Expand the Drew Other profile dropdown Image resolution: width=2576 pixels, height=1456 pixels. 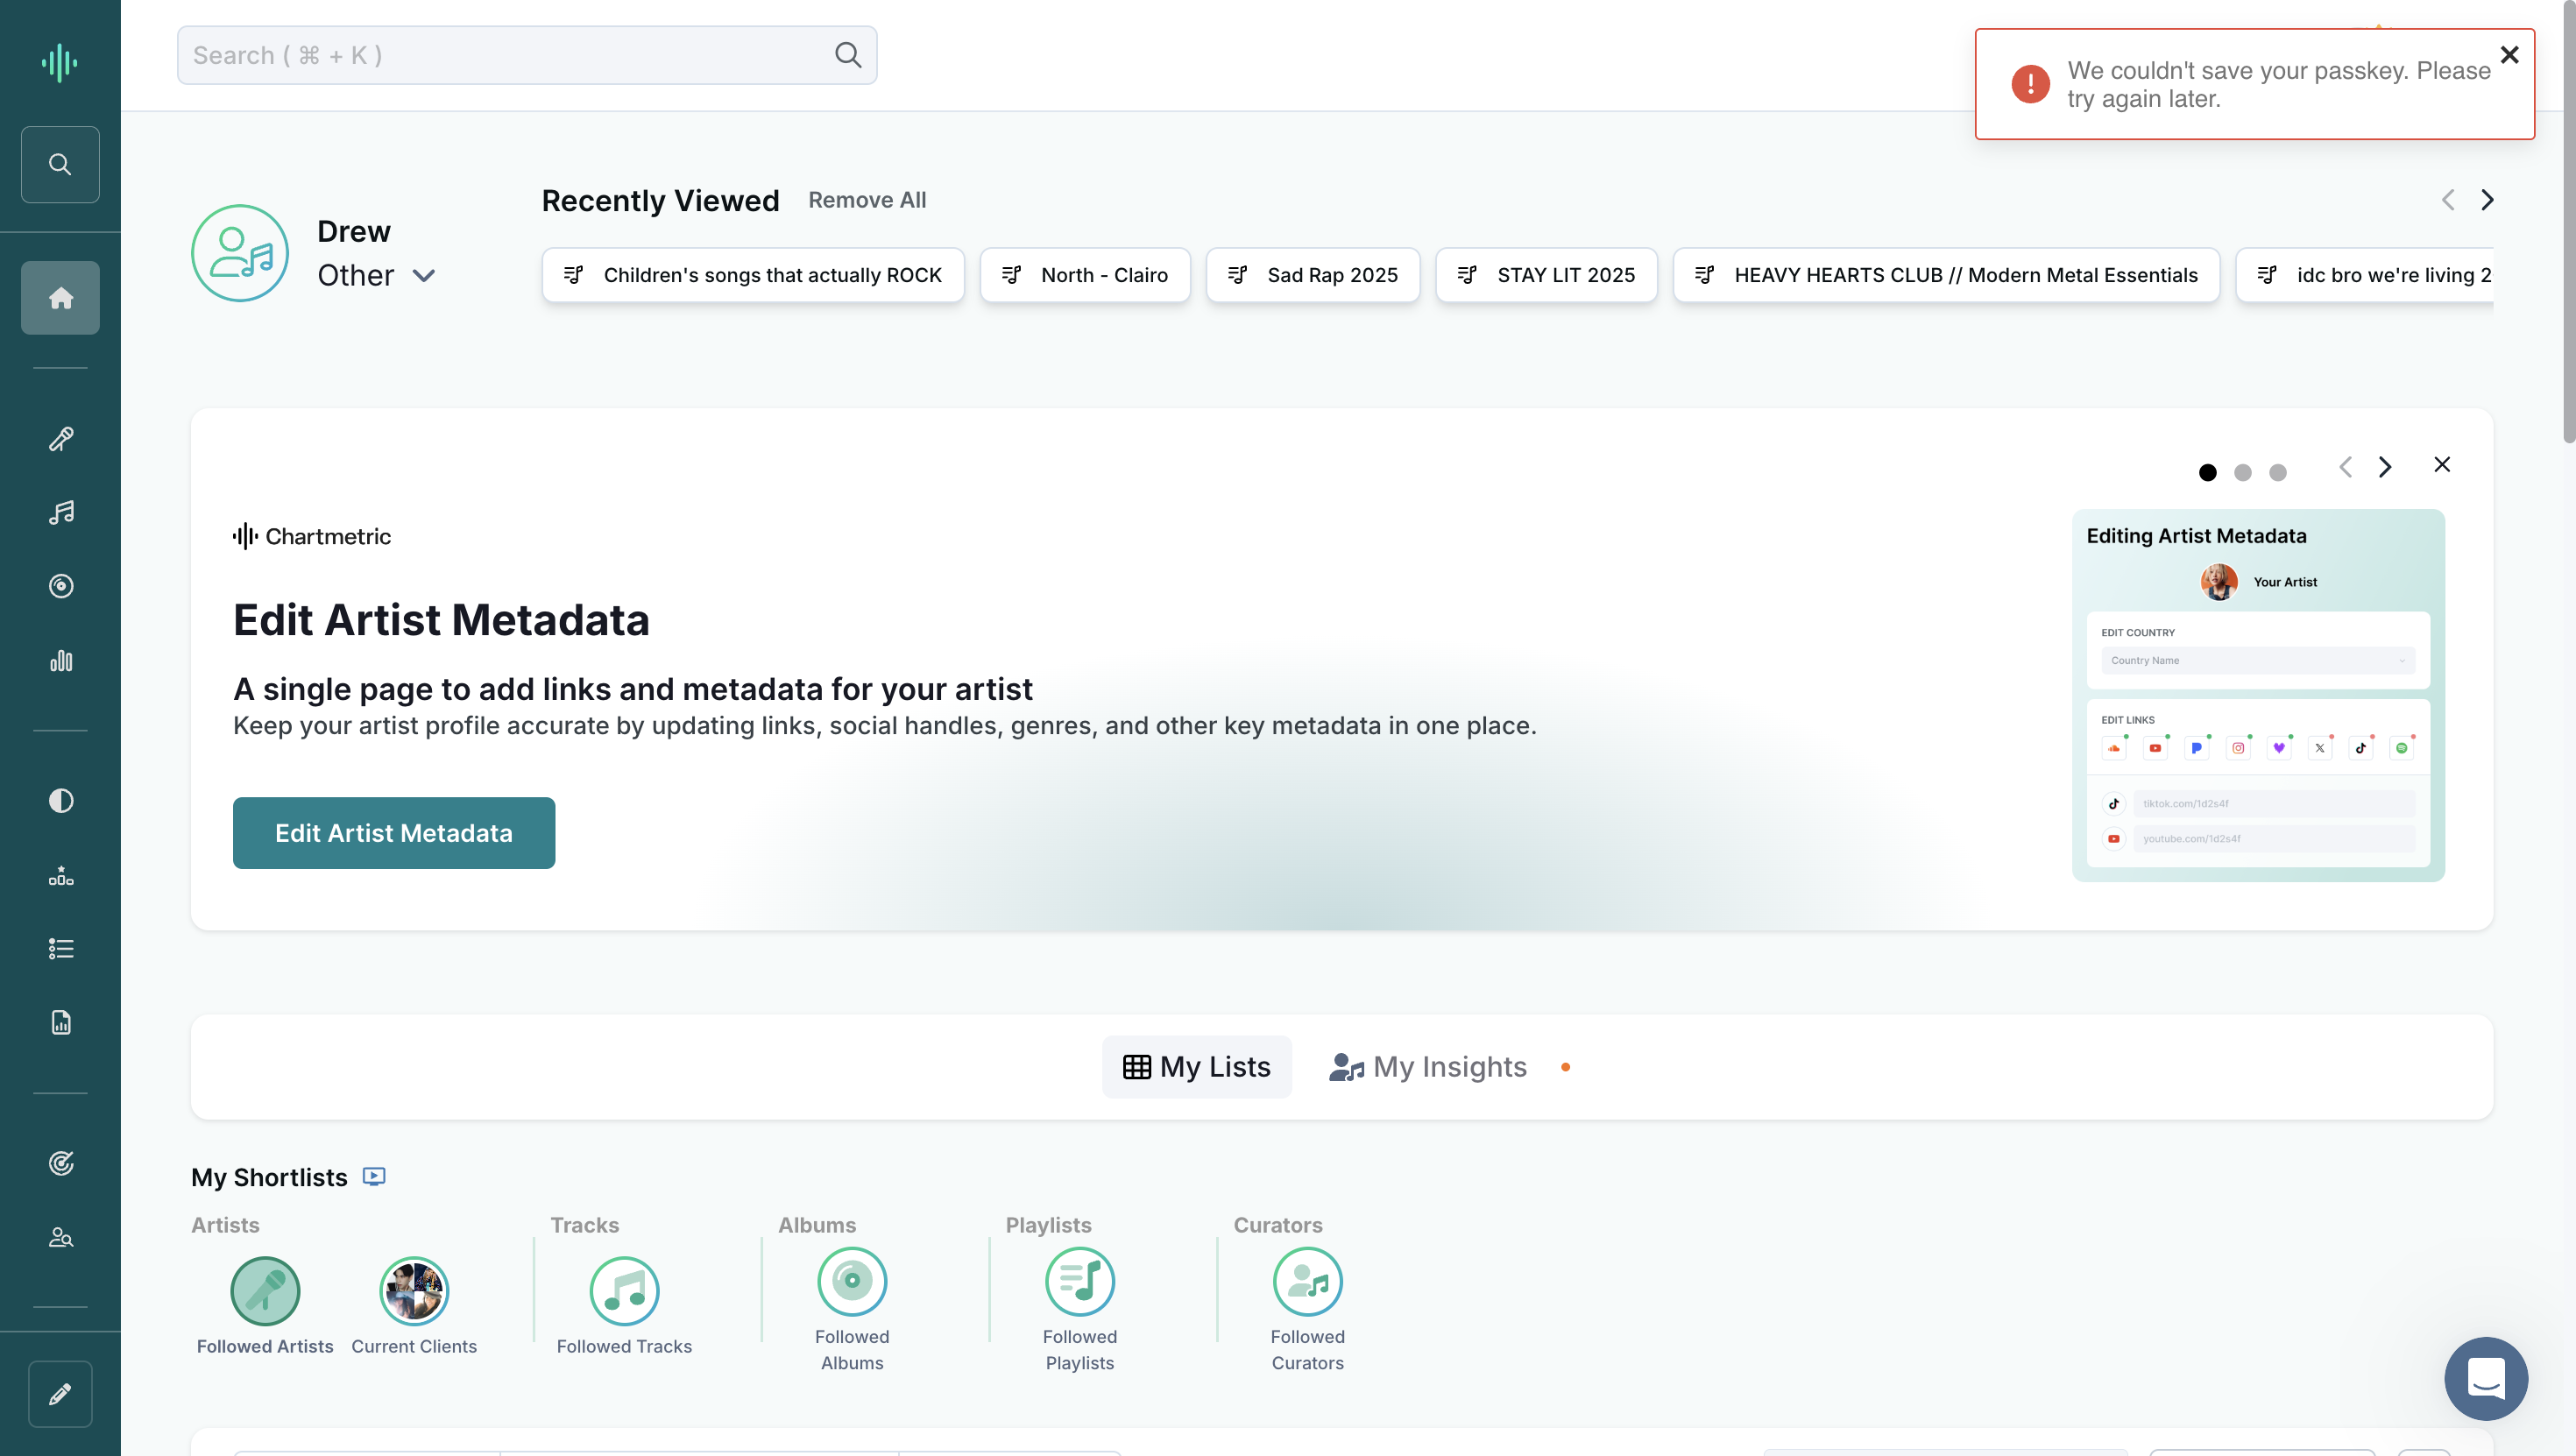[424, 275]
